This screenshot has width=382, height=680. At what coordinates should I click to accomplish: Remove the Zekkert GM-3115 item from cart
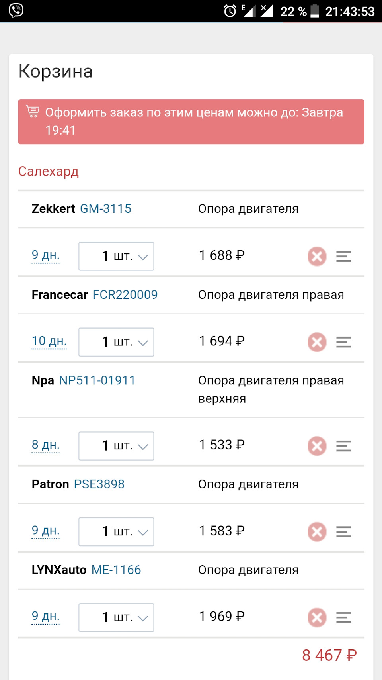(317, 256)
